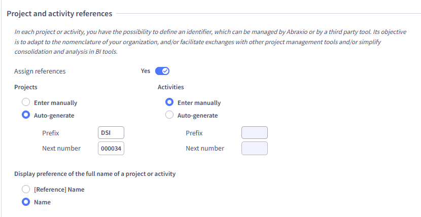The width and height of the screenshot is (421, 217).
Task: Click the Projects Prefix field containing DSI
Action: point(111,133)
